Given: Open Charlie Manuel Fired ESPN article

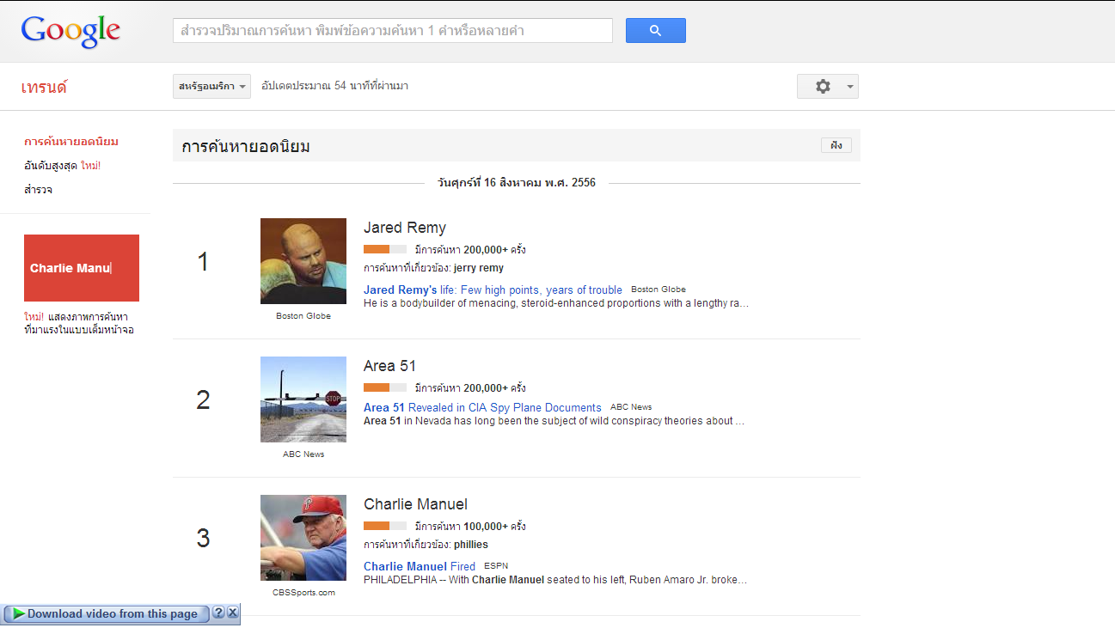Looking at the screenshot, I should (x=420, y=567).
